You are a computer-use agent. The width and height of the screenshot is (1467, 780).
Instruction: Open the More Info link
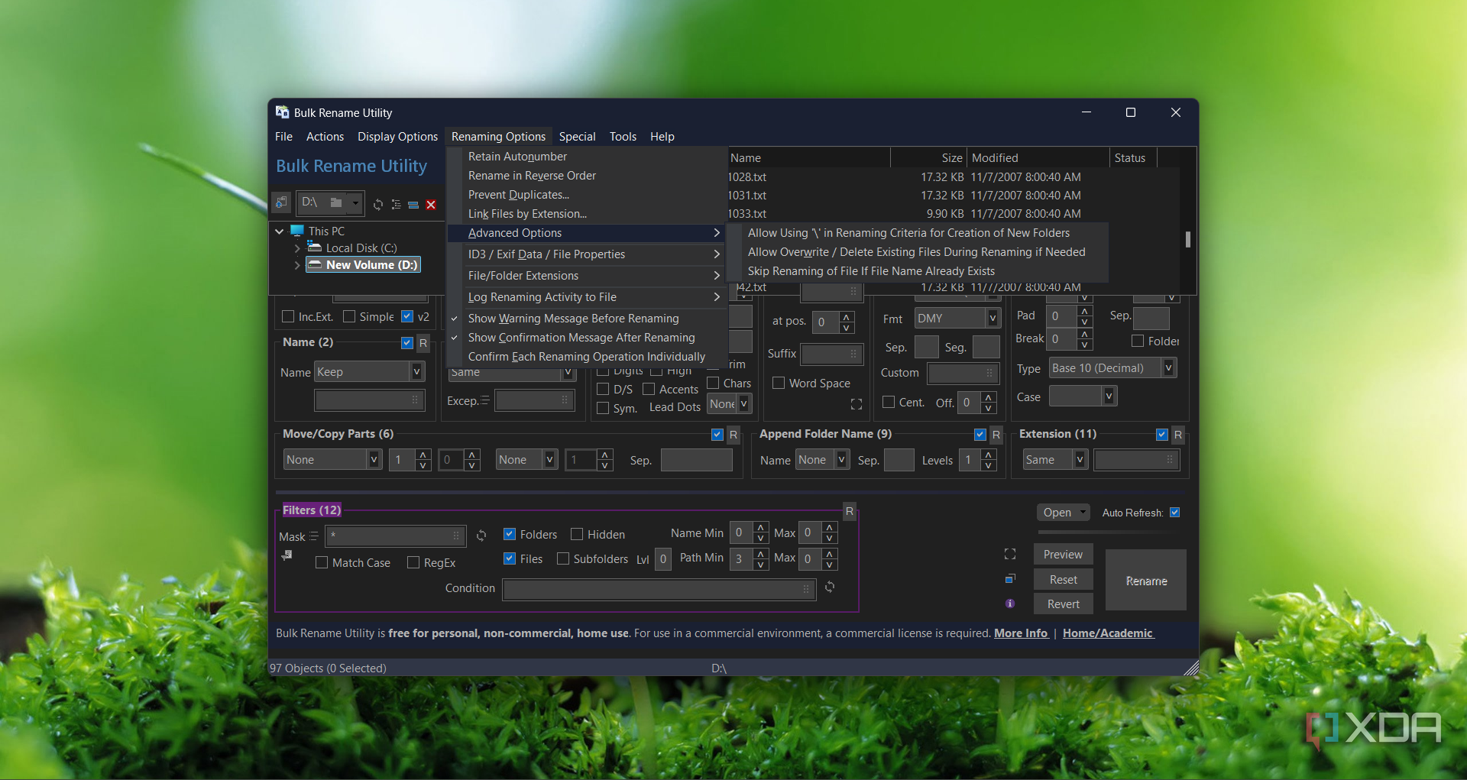[1021, 633]
